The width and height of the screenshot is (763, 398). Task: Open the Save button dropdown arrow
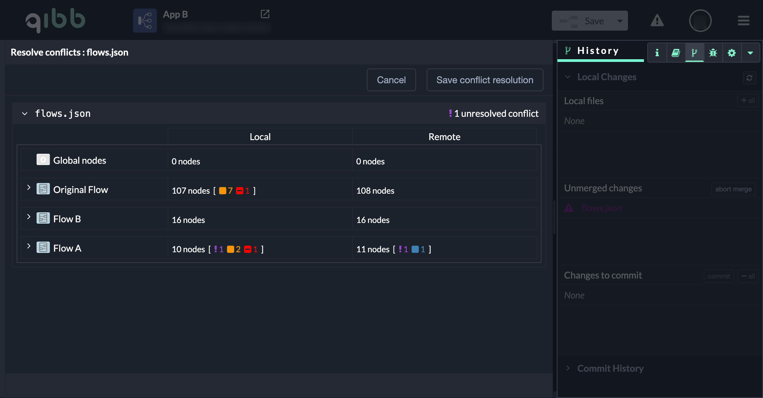620,21
